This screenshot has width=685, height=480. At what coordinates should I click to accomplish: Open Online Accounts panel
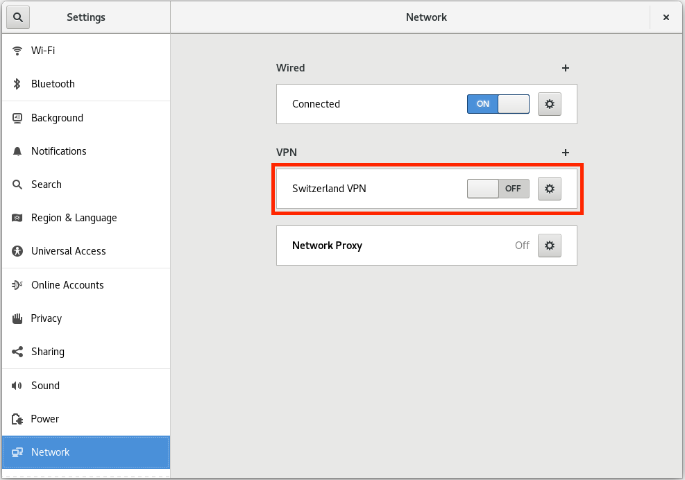coord(86,285)
